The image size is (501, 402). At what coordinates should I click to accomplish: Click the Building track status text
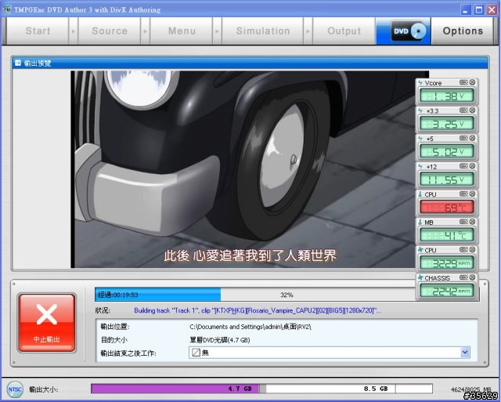(258, 310)
